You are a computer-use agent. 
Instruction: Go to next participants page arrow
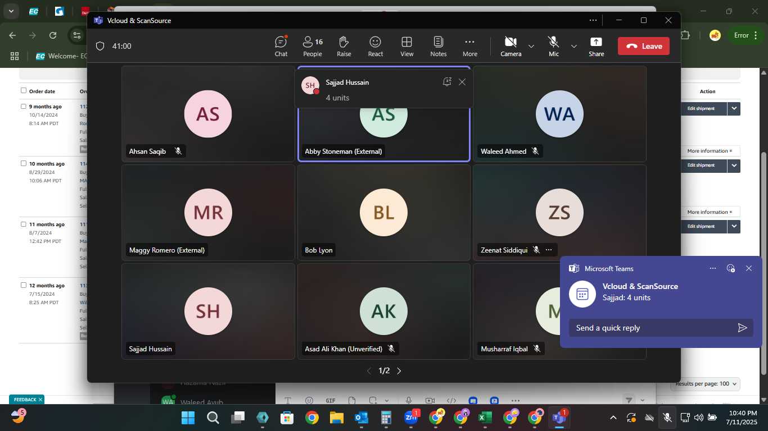[399, 371]
